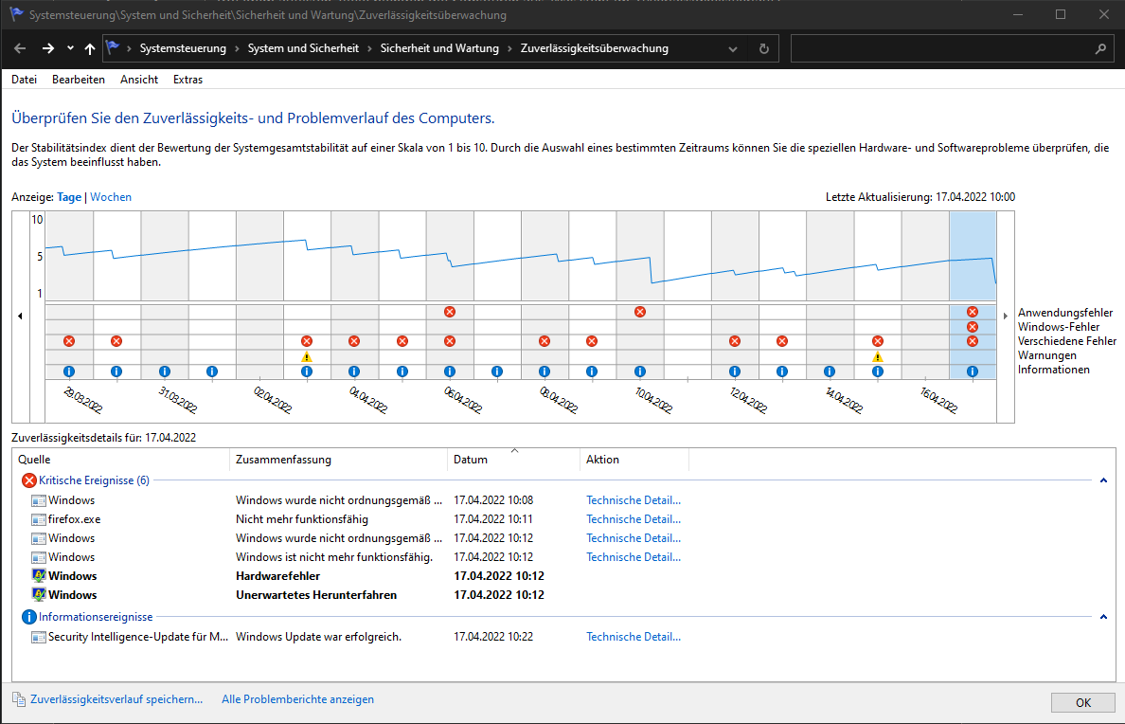The width and height of the screenshot is (1125, 724).
Task: Refresh the address bar location
Action: click(763, 49)
